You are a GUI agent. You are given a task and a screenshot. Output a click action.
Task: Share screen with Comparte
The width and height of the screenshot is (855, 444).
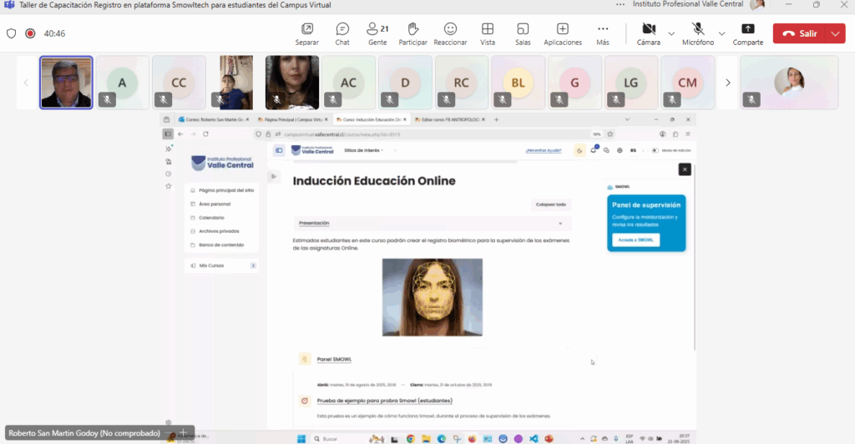(x=747, y=33)
